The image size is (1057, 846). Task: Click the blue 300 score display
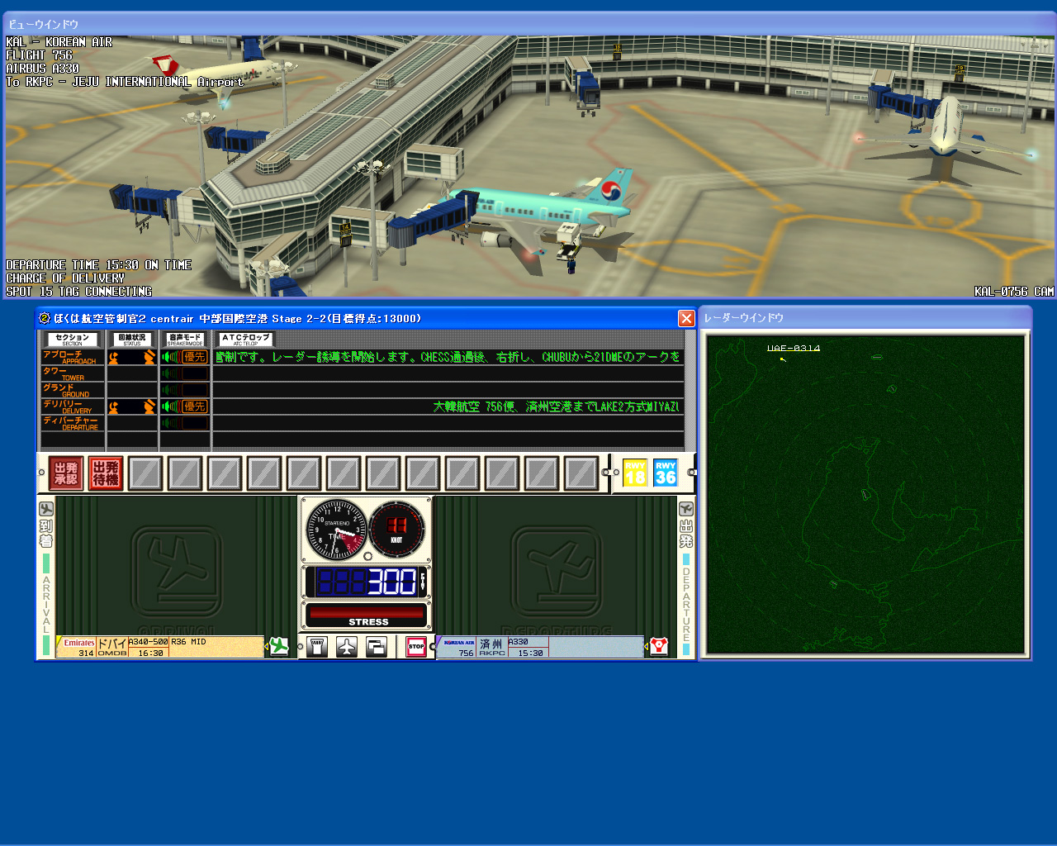coord(366,582)
